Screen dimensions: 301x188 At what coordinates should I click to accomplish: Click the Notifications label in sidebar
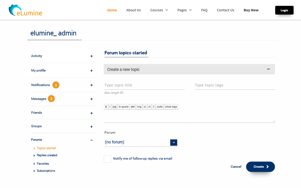40,85
